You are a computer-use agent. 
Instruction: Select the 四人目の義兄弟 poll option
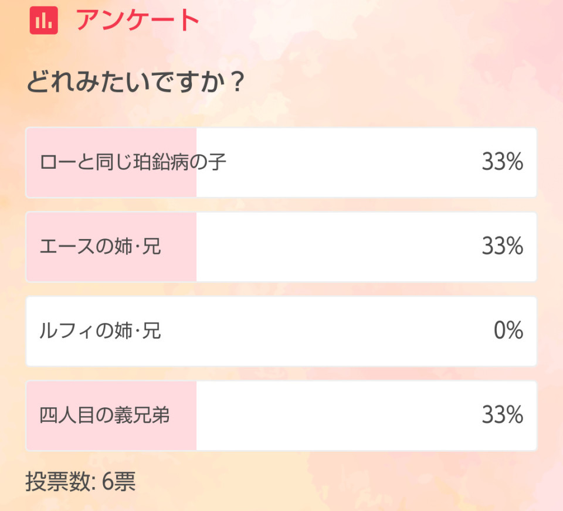[x=281, y=415]
